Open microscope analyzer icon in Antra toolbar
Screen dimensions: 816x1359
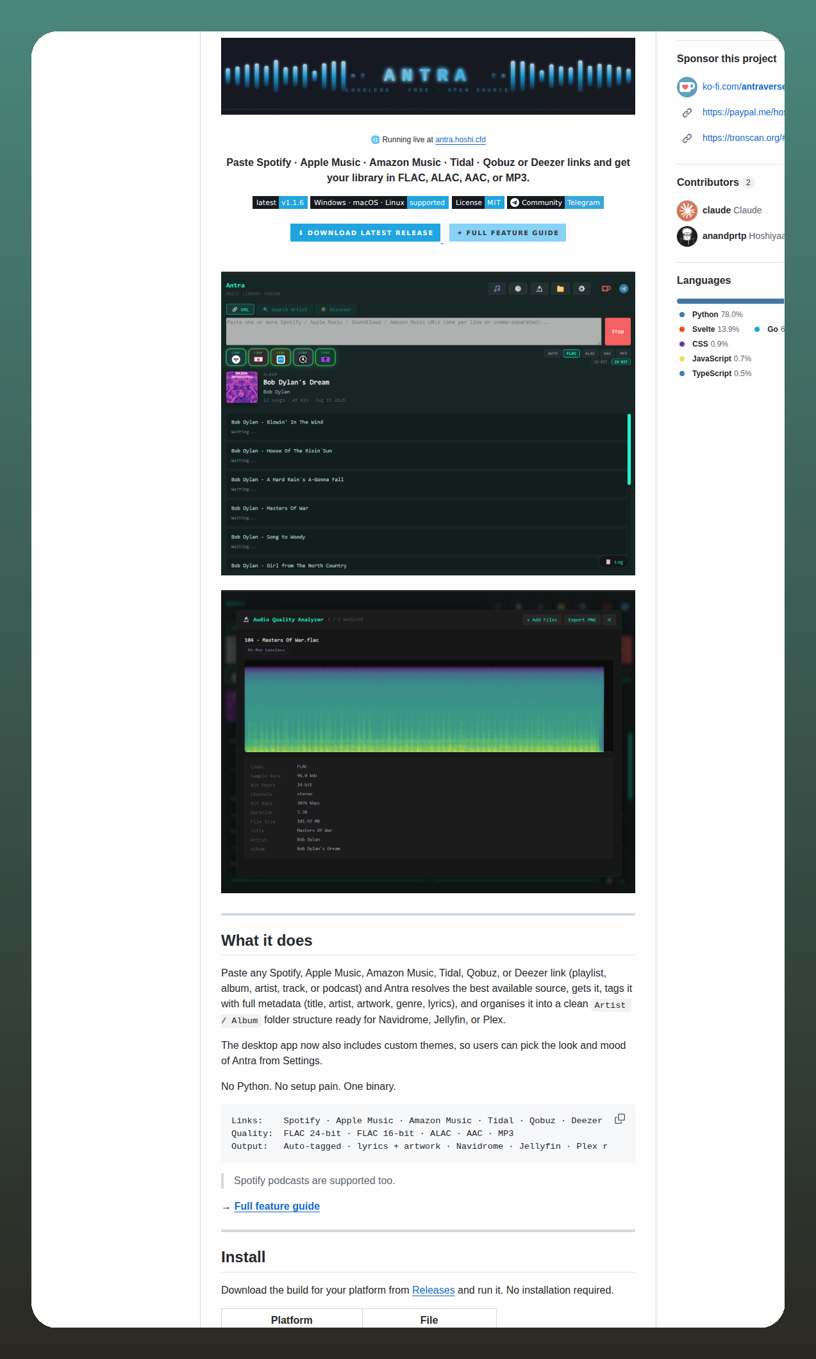539,289
